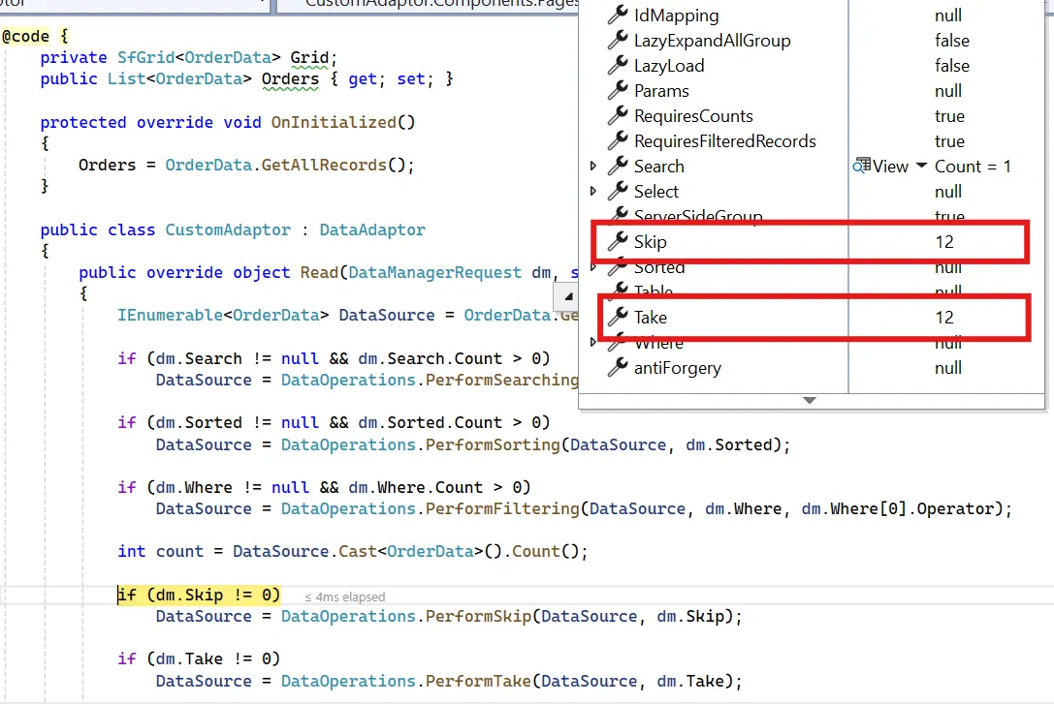Image resolution: width=1054 pixels, height=704 pixels.
Task: Click the wrench icon beside antiForgery
Action: coord(617,367)
